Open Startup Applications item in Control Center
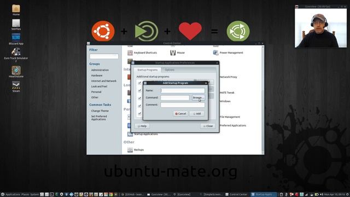 pyautogui.click(x=142, y=134)
